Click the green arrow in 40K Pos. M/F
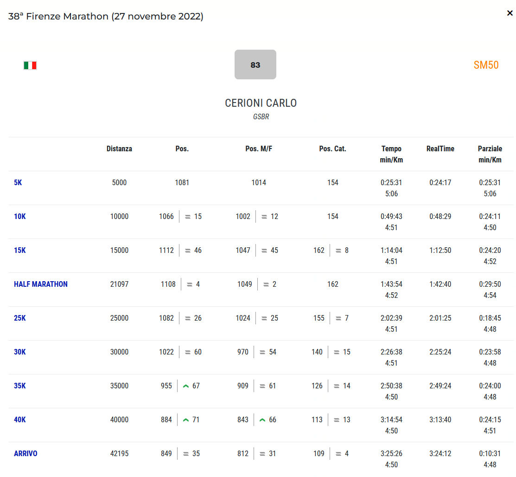This screenshot has height=477, width=516. [x=262, y=420]
